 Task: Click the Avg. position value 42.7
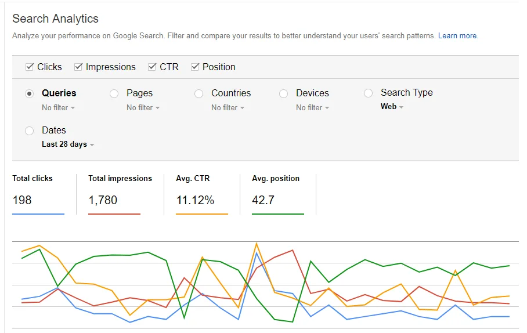point(263,200)
